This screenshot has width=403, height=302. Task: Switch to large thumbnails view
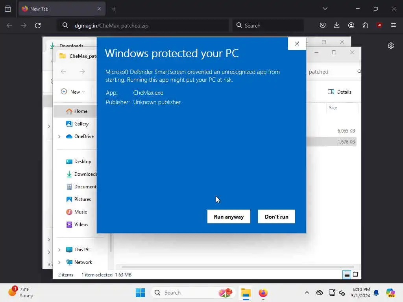(x=355, y=274)
